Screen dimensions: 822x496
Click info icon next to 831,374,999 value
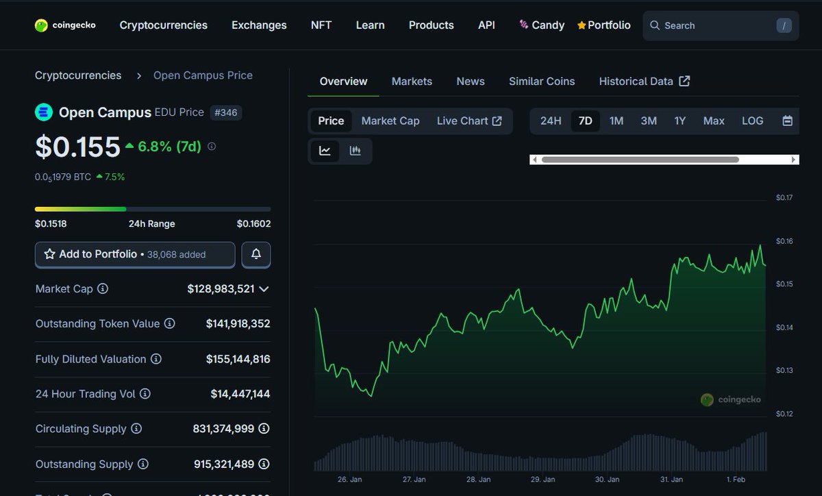(264, 429)
